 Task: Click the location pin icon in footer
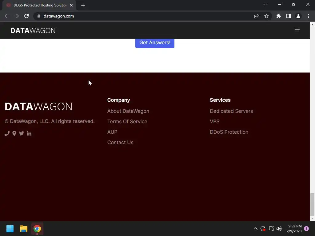pos(14,133)
